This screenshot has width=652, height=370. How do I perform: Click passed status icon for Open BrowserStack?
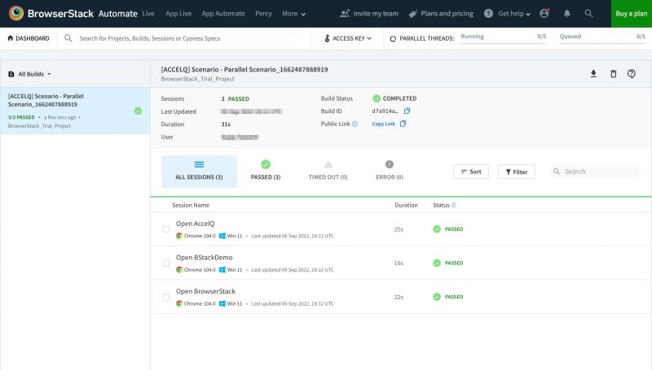pos(437,297)
